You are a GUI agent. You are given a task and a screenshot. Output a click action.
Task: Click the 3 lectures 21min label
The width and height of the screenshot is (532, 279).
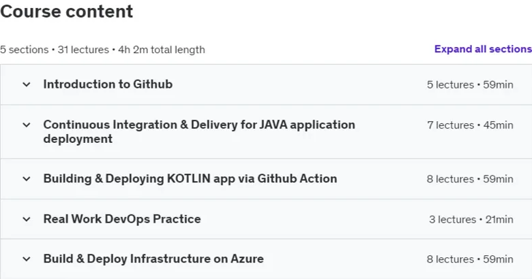pos(471,219)
